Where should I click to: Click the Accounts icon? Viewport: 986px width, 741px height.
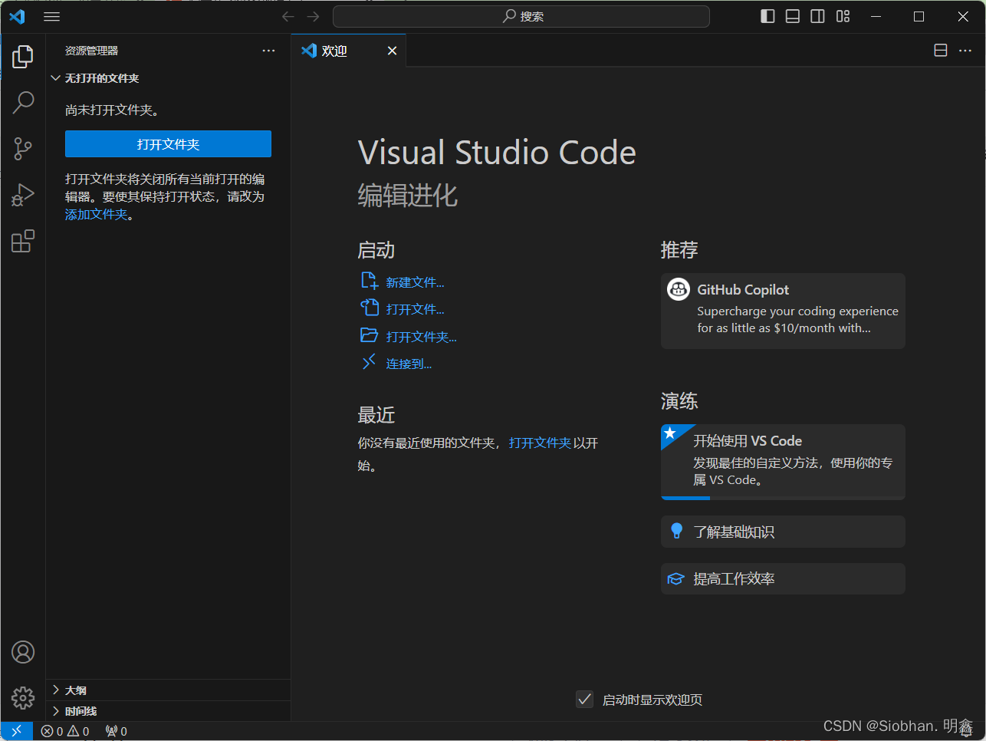(23, 652)
